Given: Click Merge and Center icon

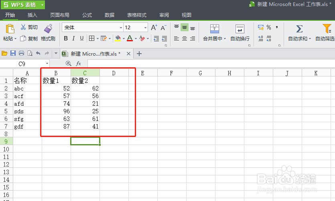Looking at the screenshot, I should (x=215, y=29).
